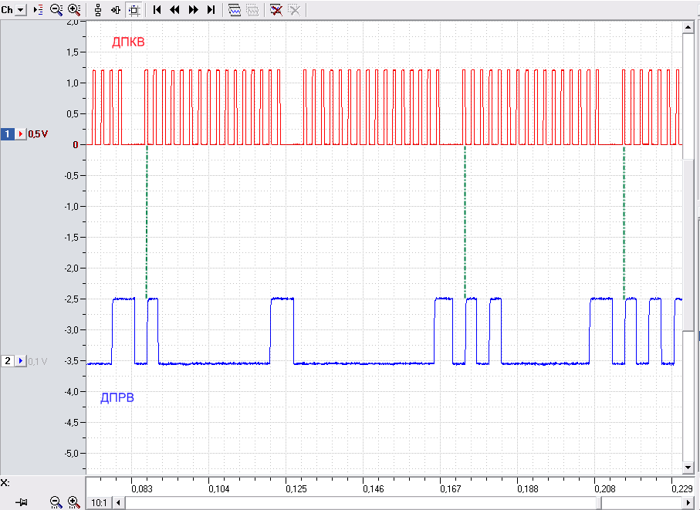Click the waveform window icon

[x=235, y=10]
